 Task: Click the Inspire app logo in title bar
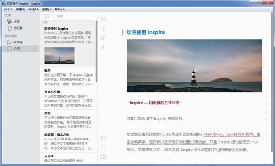(x=4, y=3)
